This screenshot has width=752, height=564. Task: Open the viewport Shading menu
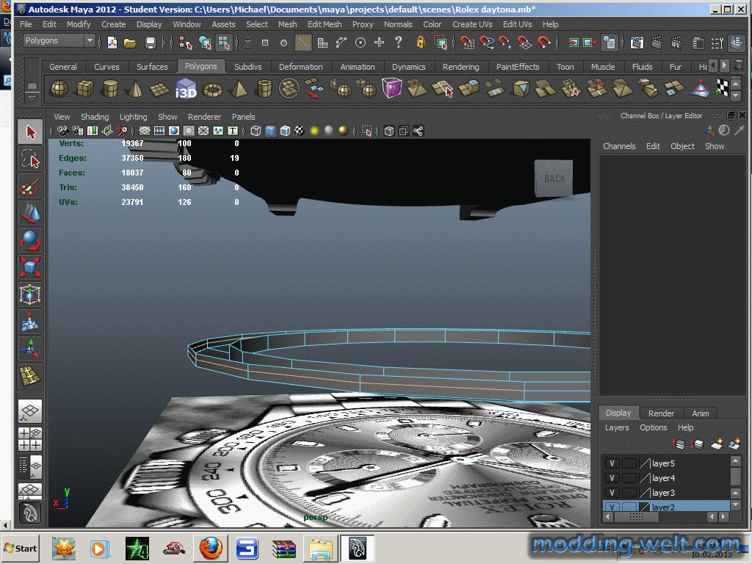pyautogui.click(x=95, y=117)
